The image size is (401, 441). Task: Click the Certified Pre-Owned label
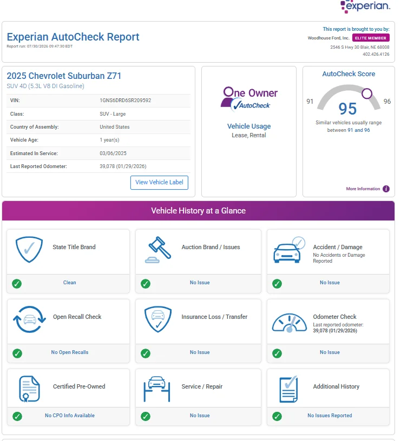click(x=79, y=387)
